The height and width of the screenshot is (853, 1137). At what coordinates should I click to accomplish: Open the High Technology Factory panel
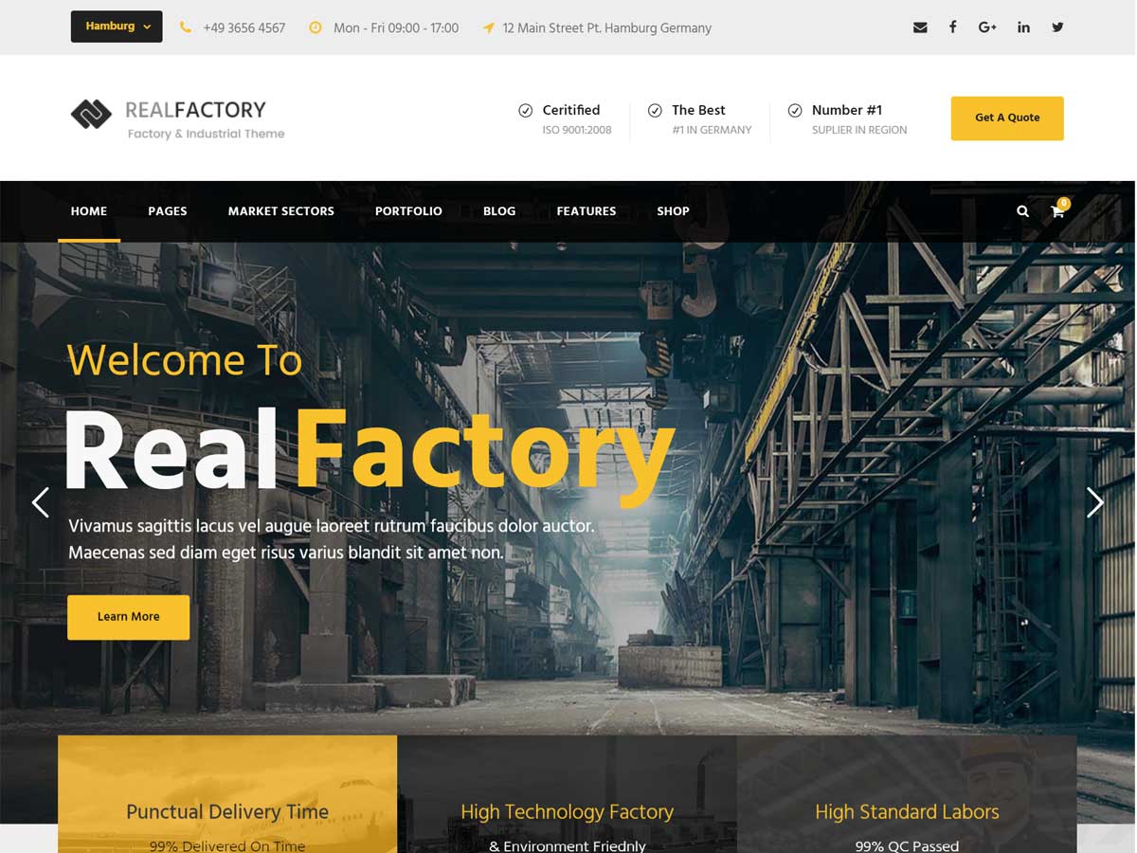coord(567,794)
